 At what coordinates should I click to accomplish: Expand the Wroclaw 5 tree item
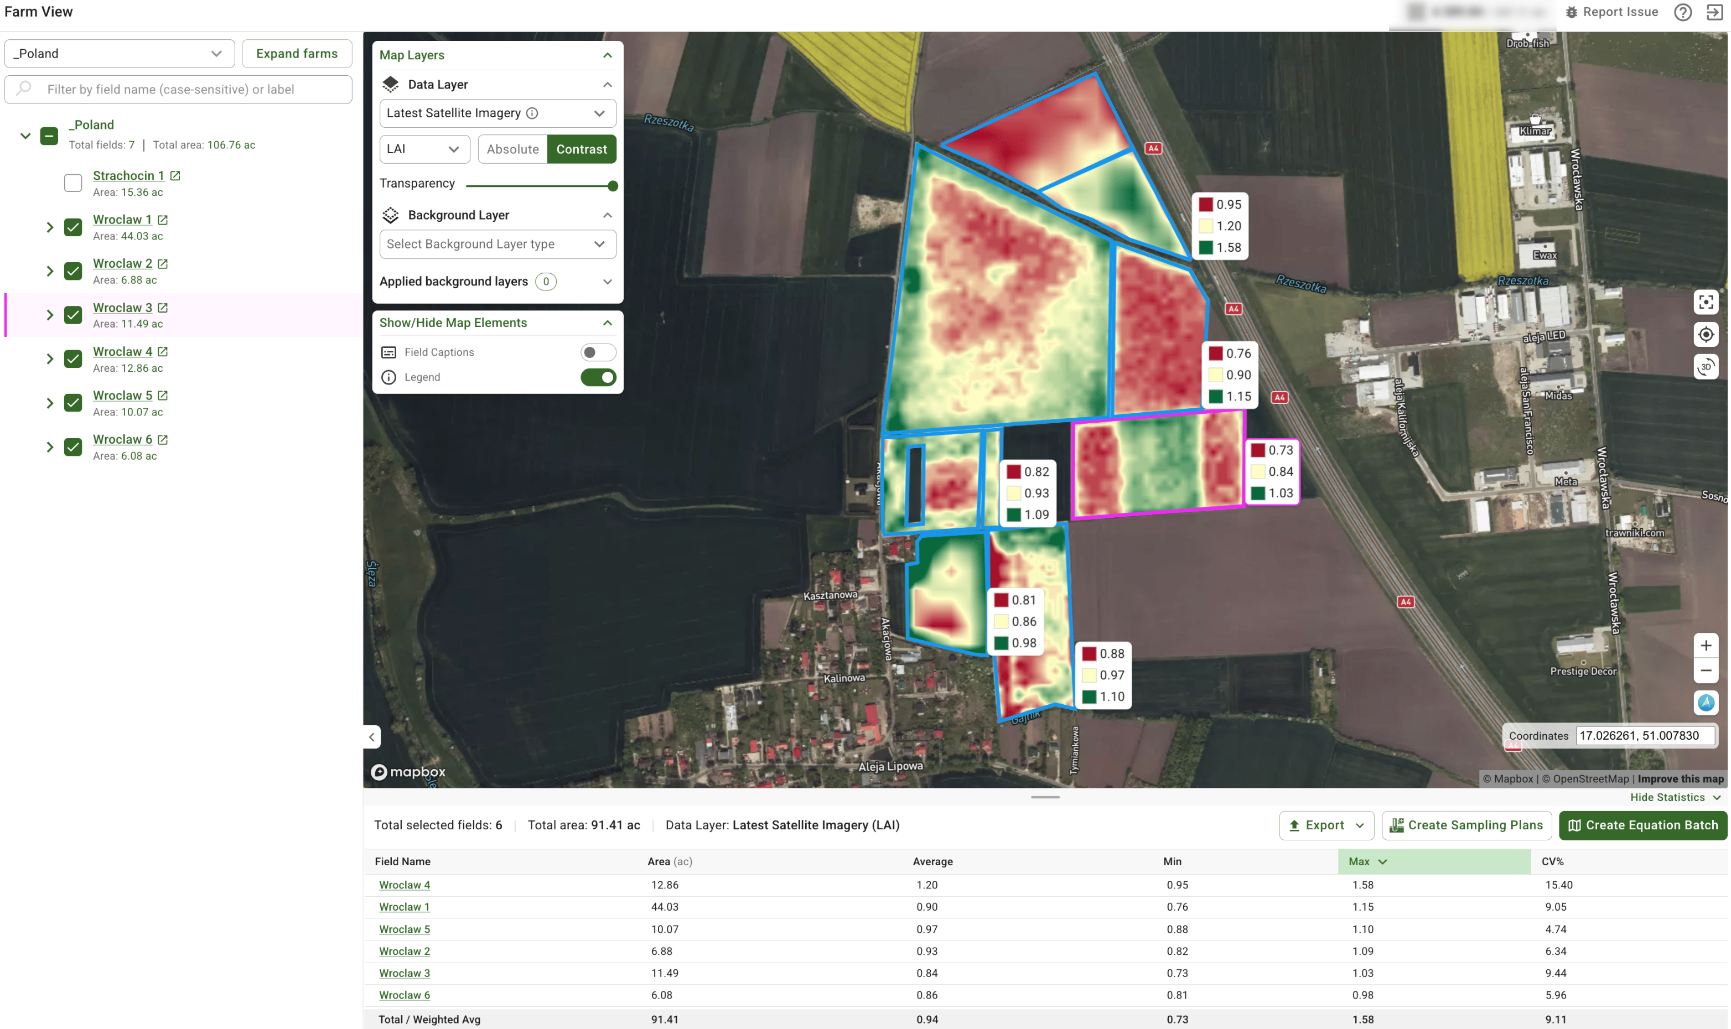(50, 402)
